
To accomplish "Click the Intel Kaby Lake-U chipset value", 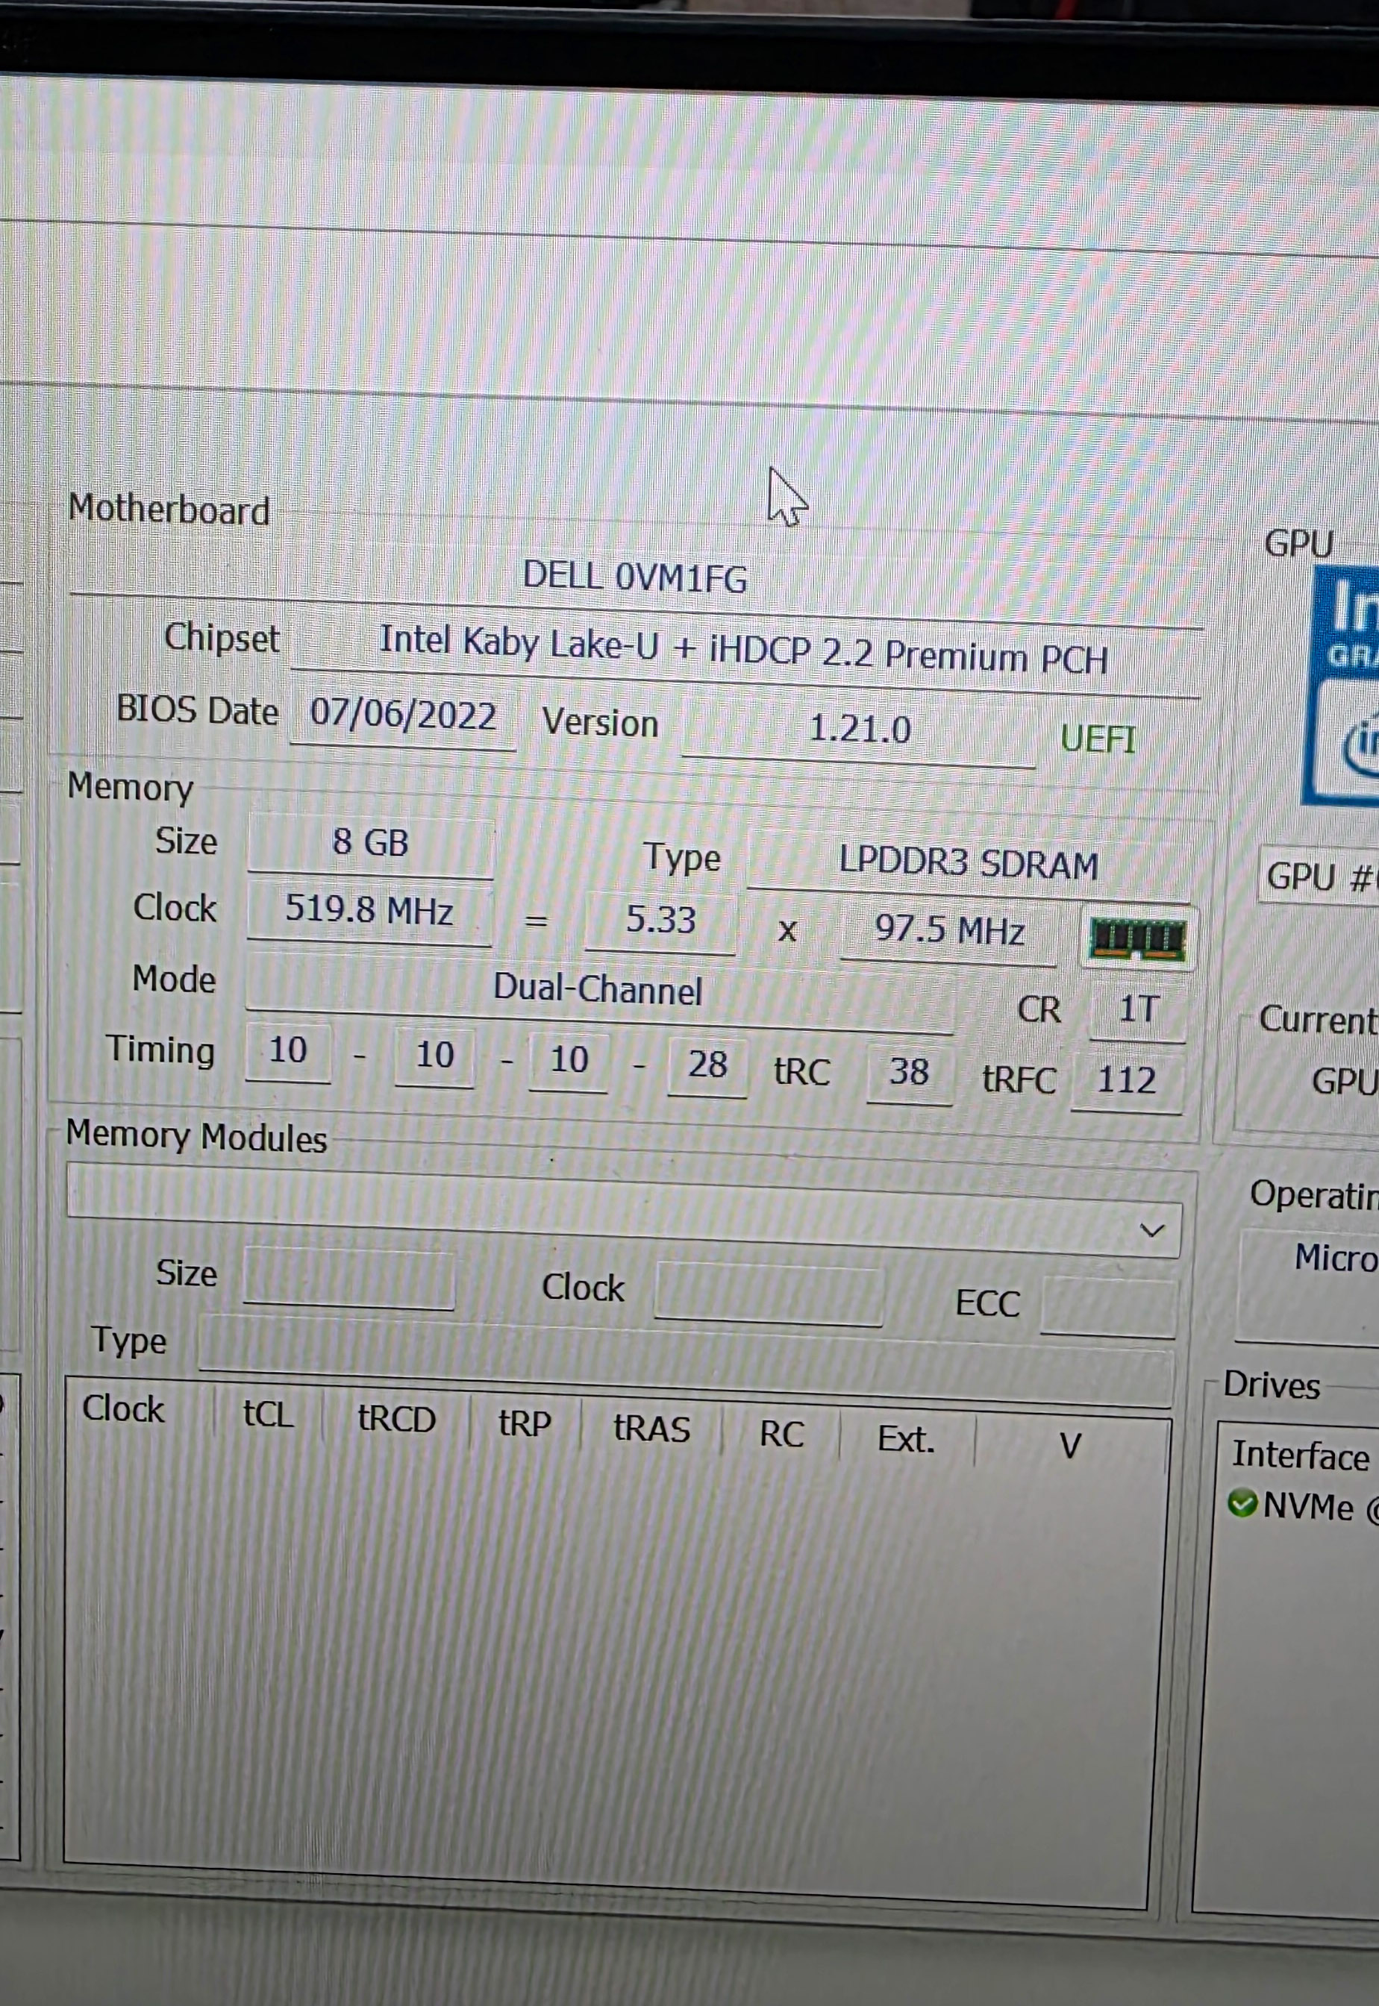I will 743,649.
